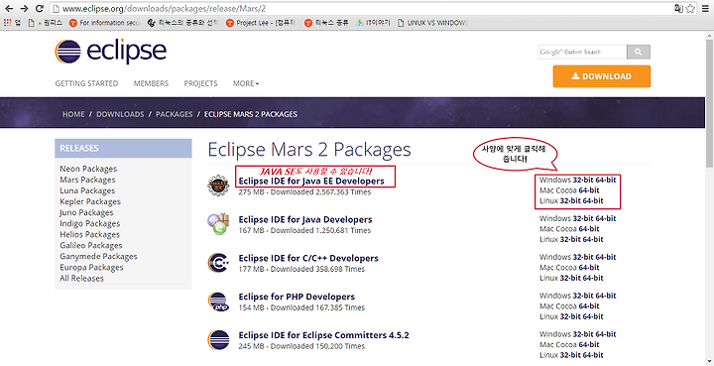Download C/C++ Developers Mac Cocoa 64-bit
This screenshot has width=714, height=366.
(589, 268)
